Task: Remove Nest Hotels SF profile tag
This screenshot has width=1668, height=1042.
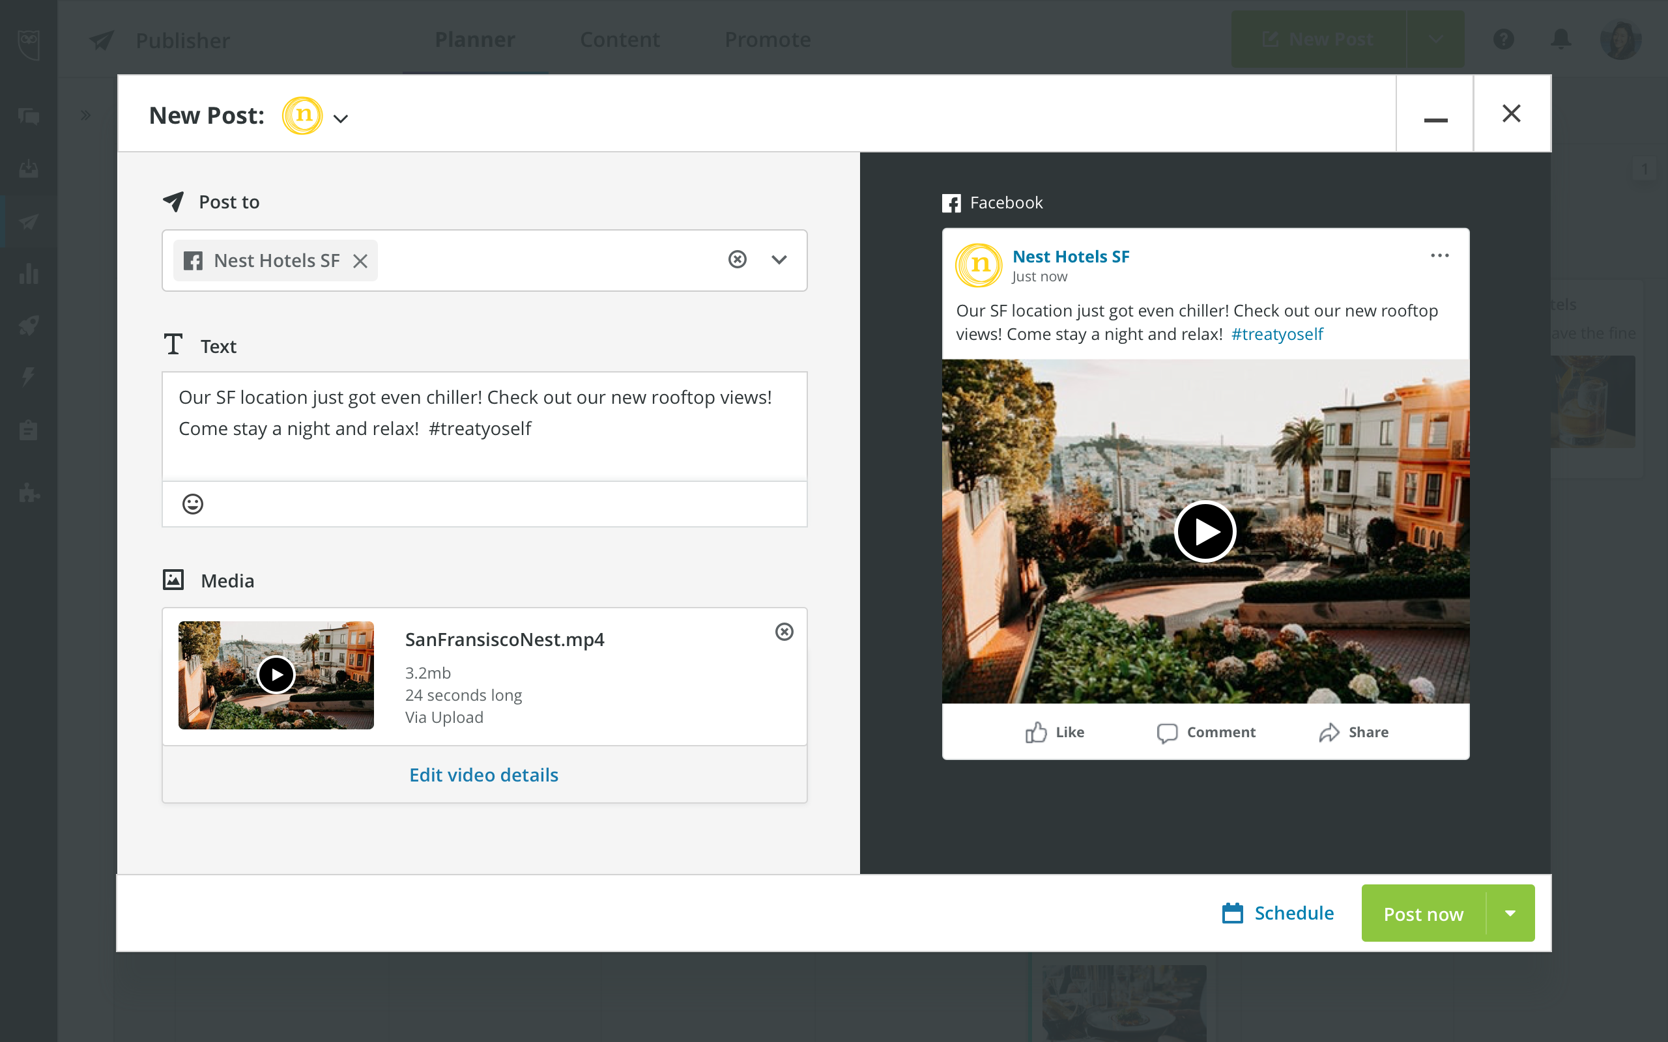Action: (x=360, y=260)
